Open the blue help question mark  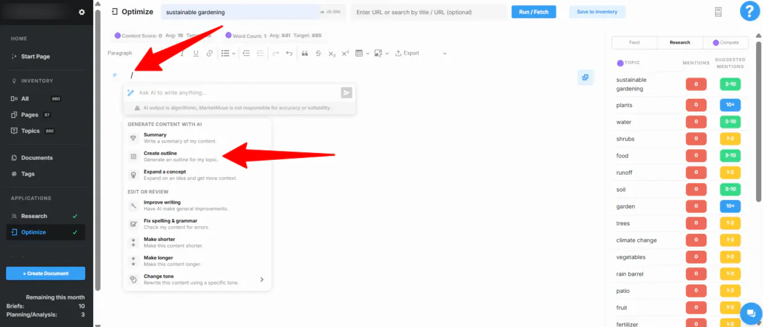pos(750,11)
